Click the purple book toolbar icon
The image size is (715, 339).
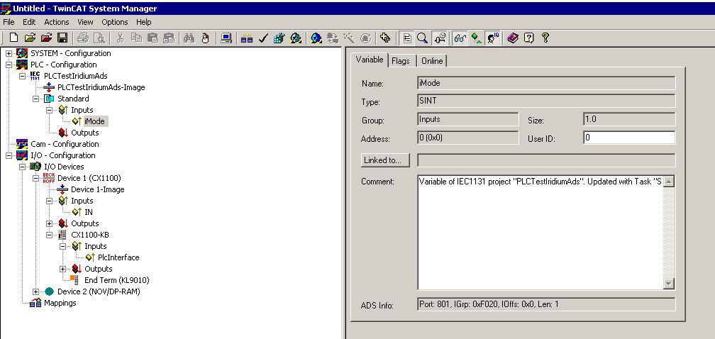513,38
